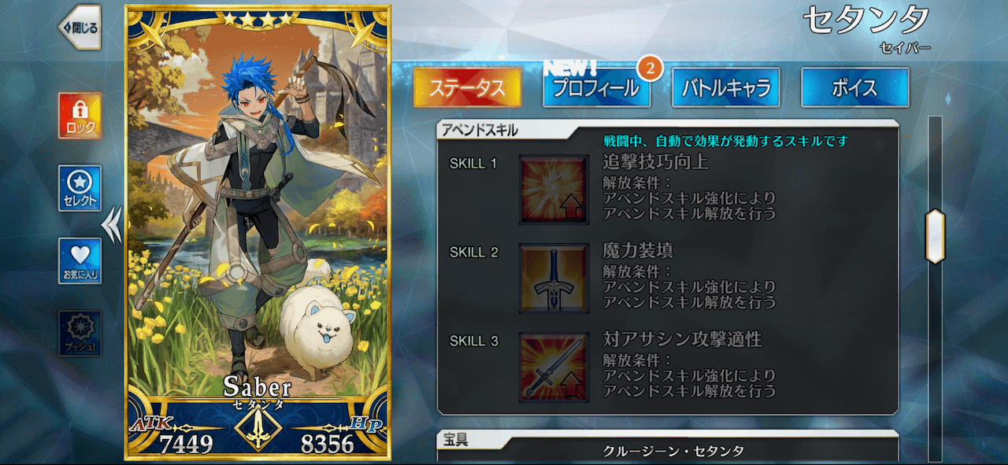Expand the side panel double chevron
The image size is (1008, 465).
tap(113, 225)
